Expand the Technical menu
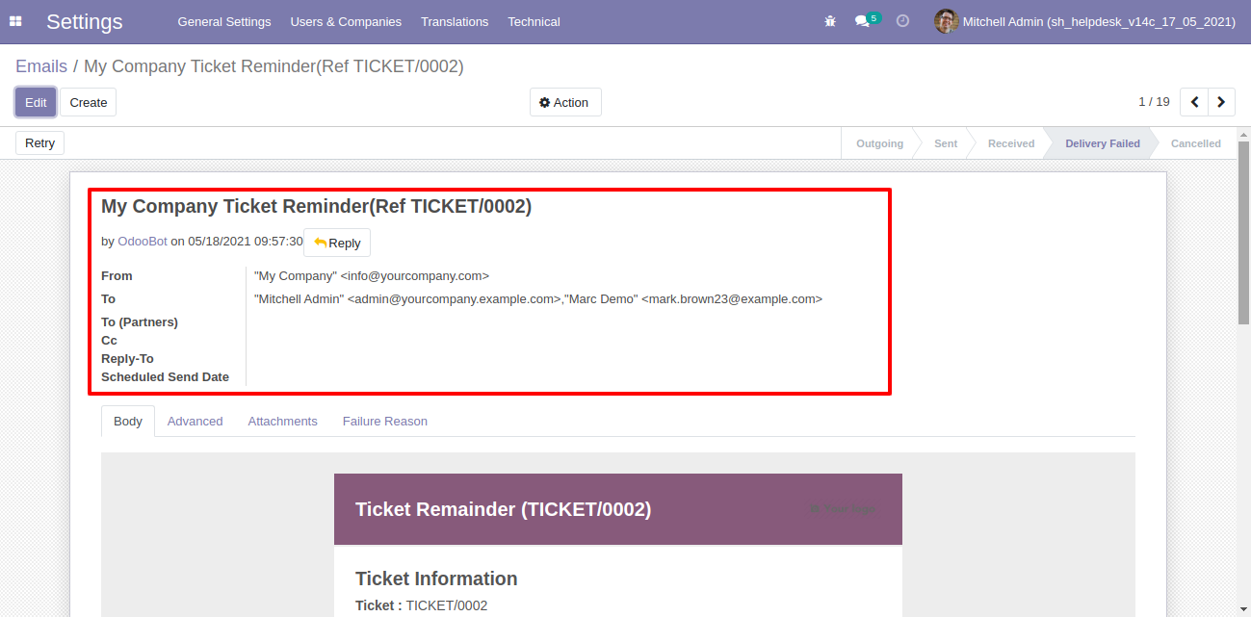The image size is (1251, 617). pos(534,21)
